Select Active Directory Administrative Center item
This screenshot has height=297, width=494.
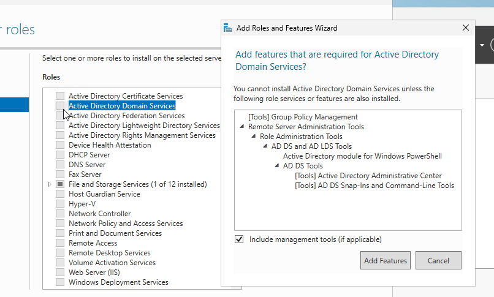368,176
